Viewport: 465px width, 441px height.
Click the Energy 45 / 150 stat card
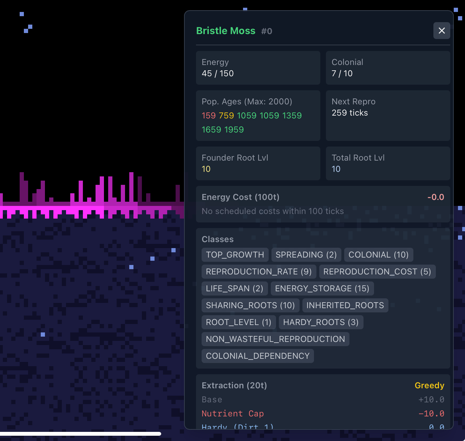258,68
